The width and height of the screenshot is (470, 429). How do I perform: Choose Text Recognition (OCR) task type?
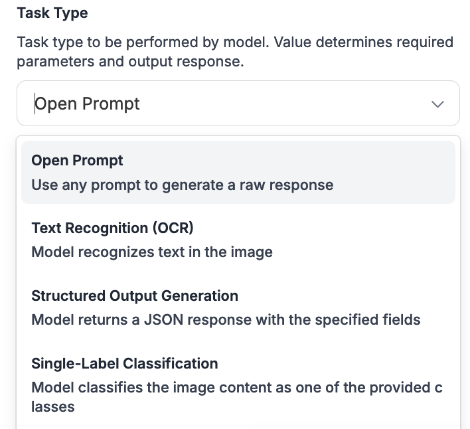(238, 240)
